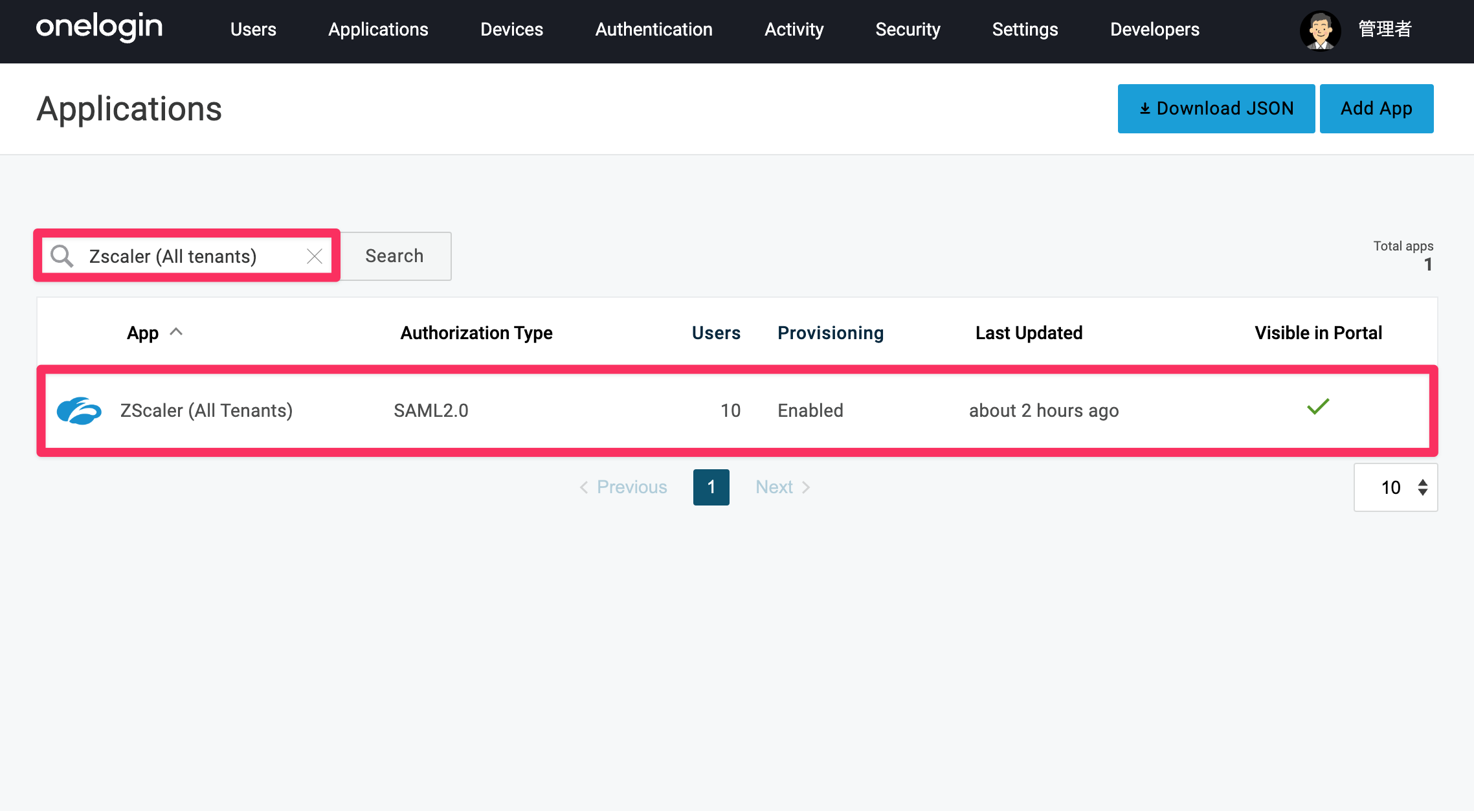Click the ZScaler cloud app icon
The height and width of the screenshot is (811, 1474).
point(79,411)
